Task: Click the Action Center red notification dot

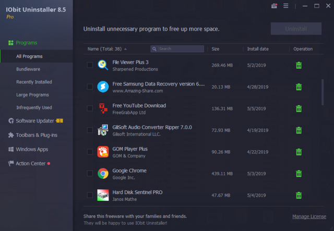Action: pyautogui.click(x=49, y=164)
